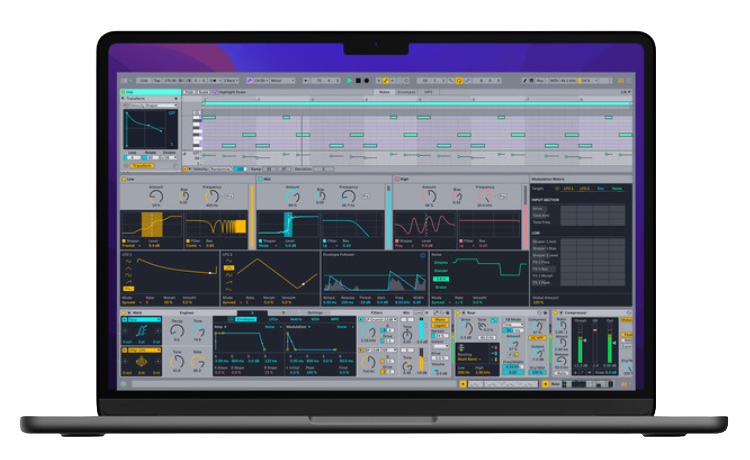Click the Meld engine A oscillator icon
This screenshot has height=460, width=750.
pos(142,331)
